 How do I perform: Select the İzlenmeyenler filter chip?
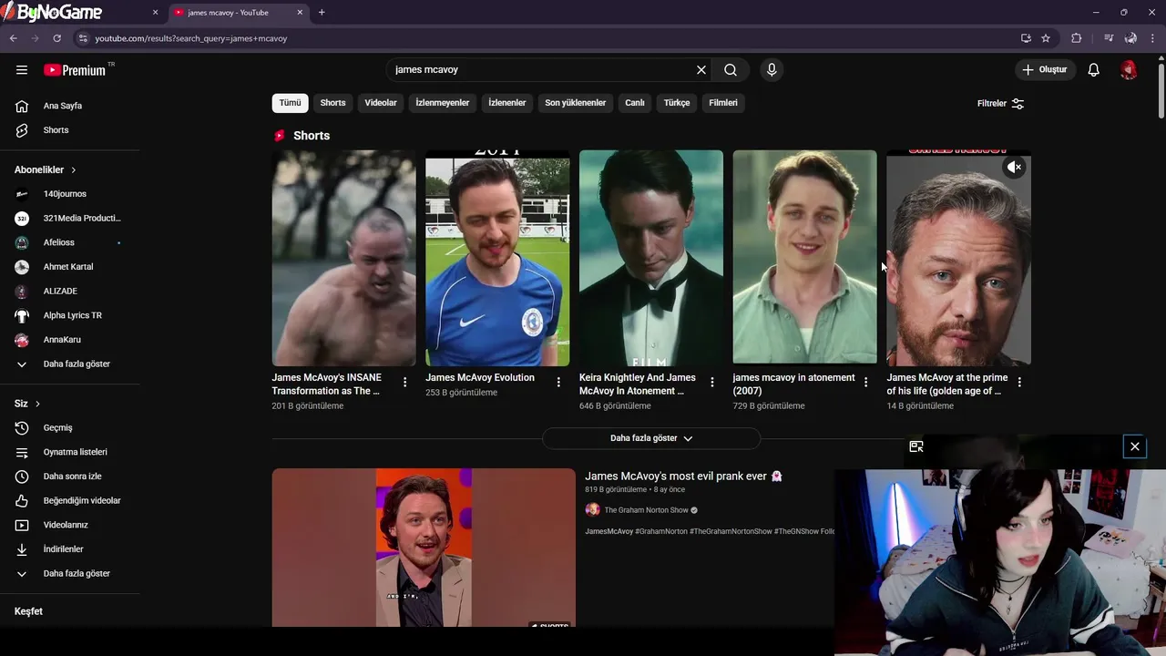(443, 103)
